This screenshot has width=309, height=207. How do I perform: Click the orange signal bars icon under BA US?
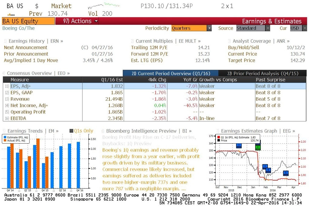click(x=11, y=15)
